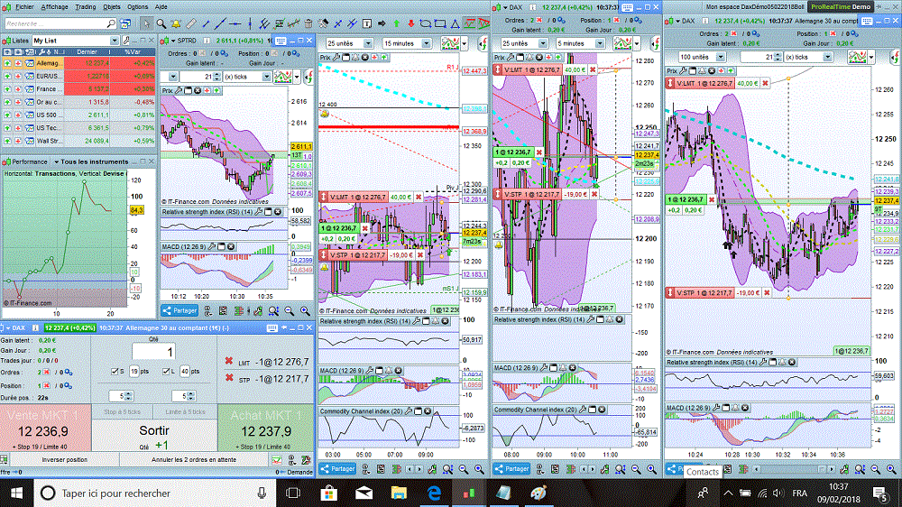The width and height of the screenshot is (902, 507).
Task: Cancel the LMT order with red X in DAX order panel
Action: 228,362
